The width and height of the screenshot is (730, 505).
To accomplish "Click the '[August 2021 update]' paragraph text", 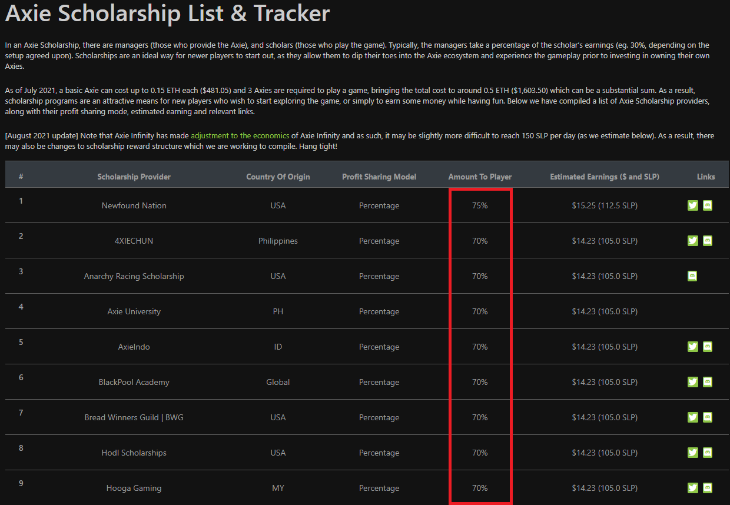I will (360, 140).
